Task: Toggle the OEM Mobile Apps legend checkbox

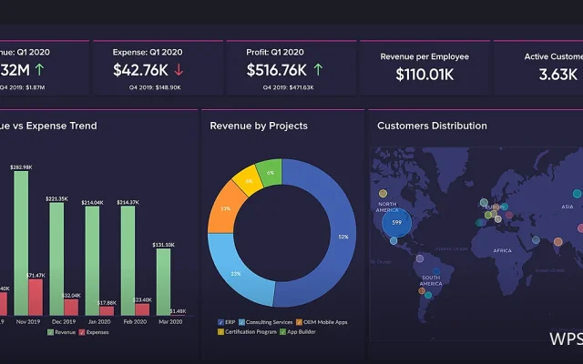Action: [300, 322]
